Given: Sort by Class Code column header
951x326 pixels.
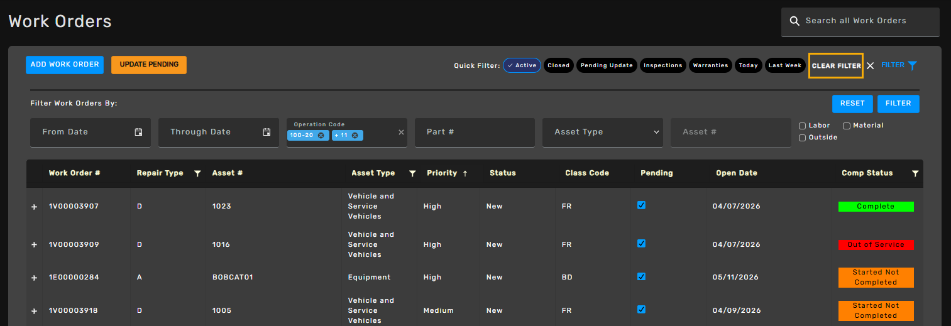Looking at the screenshot, I should [587, 173].
